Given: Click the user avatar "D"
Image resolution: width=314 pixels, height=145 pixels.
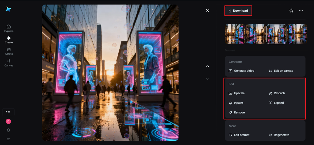Looking at the screenshot, I should pyautogui.click(x=8, y=121).
